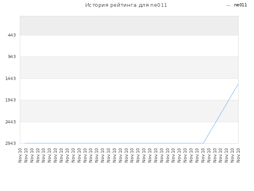Click the gray band between 1943 and 2443
This screenshot has height=191, width=254.
coord(129,111)
